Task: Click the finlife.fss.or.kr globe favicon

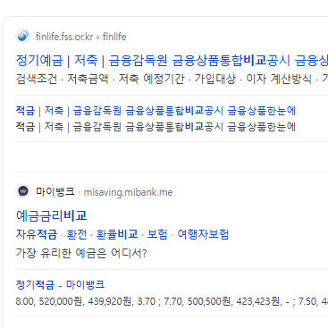Action: click(x=23, y=36)
